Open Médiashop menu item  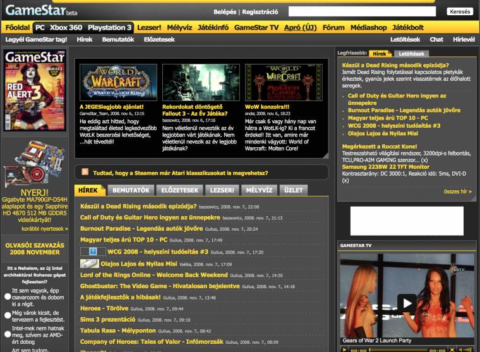[x=369, y=28]
